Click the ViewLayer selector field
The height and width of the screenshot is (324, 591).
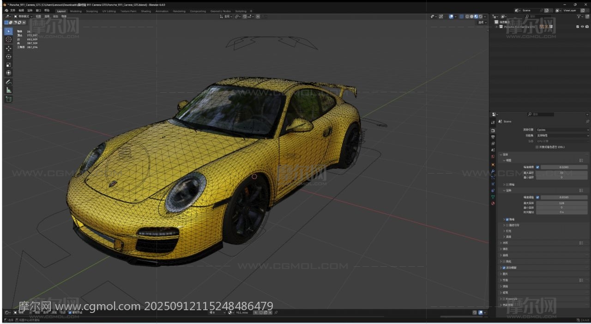pos(571,10)
